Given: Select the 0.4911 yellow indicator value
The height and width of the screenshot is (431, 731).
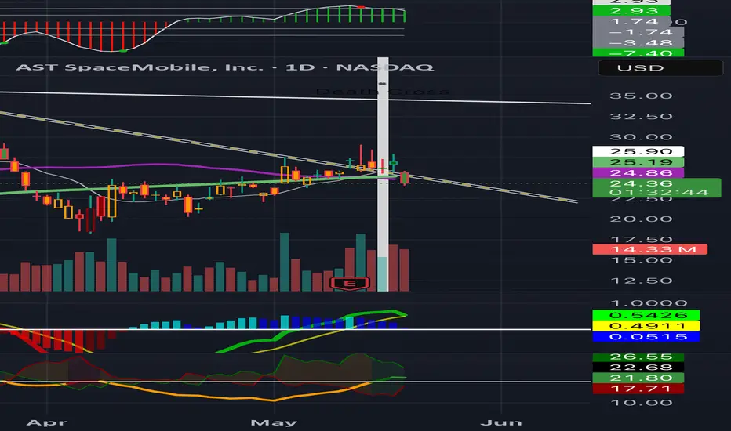Looking at the screenshot, I should [646, 326].
